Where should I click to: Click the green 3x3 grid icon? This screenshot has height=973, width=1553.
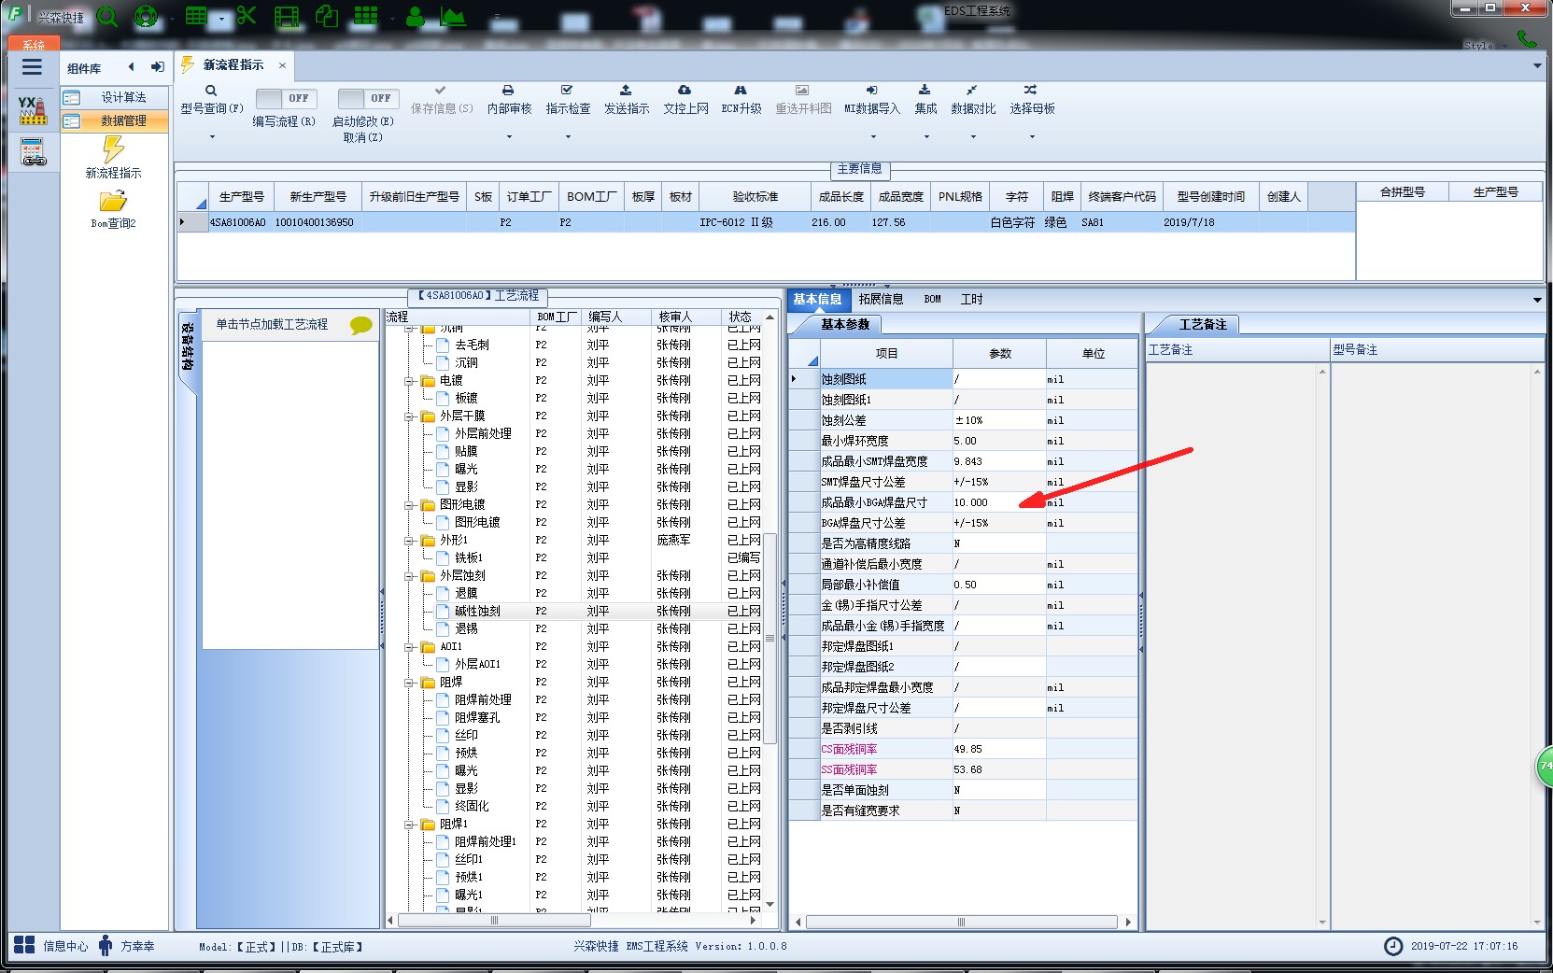[366, 16]
